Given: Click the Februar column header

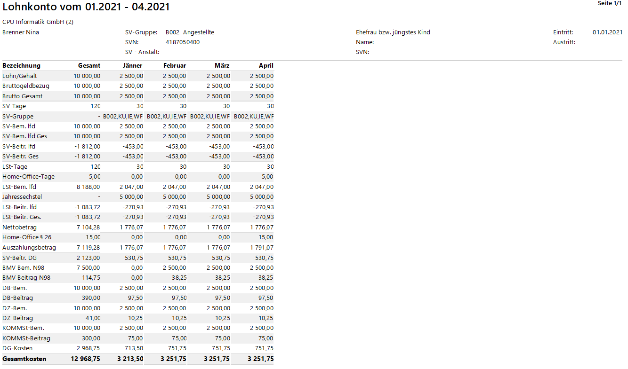Looking at the screenshot, I should point(175,66).
